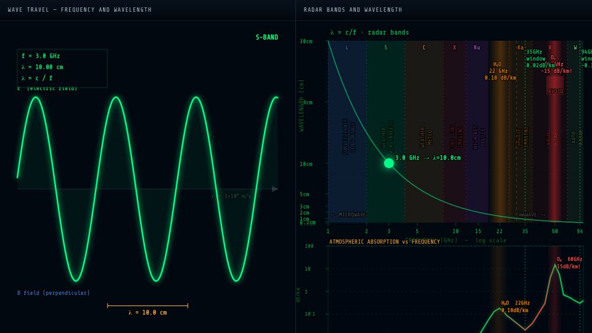Select the X band label
This screenshot has width=592, height=333.
pyautogui.click(x=454, y=47)
